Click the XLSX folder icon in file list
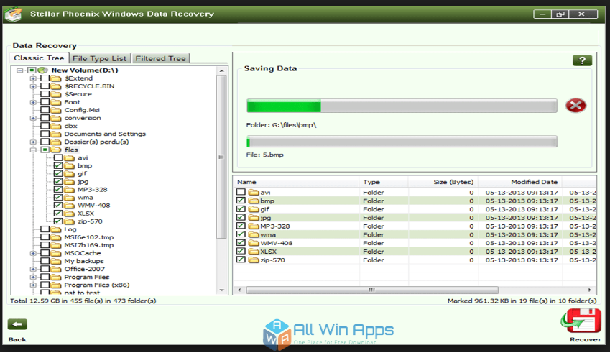Viewport: 610px width, 353px height. pyautogui.click(x=254, y=252)
